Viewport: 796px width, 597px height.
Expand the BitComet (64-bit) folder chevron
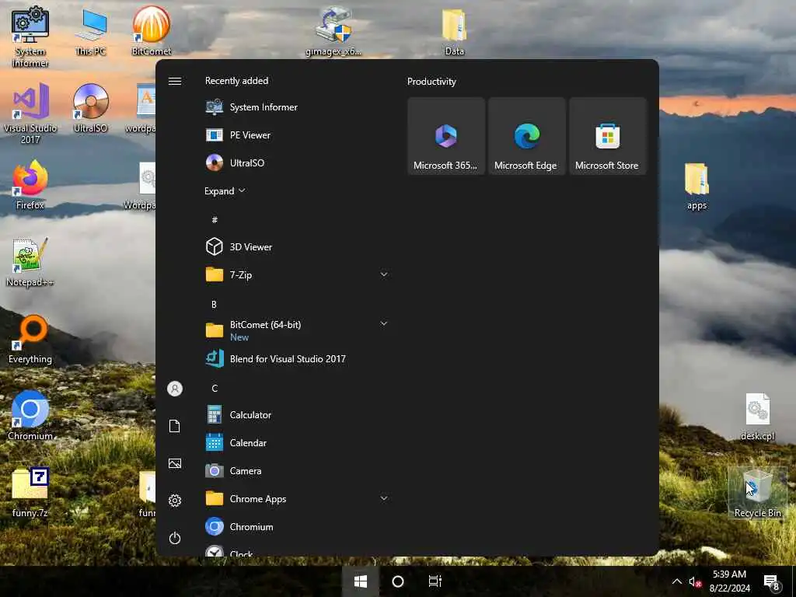click(x=384, y=324)
